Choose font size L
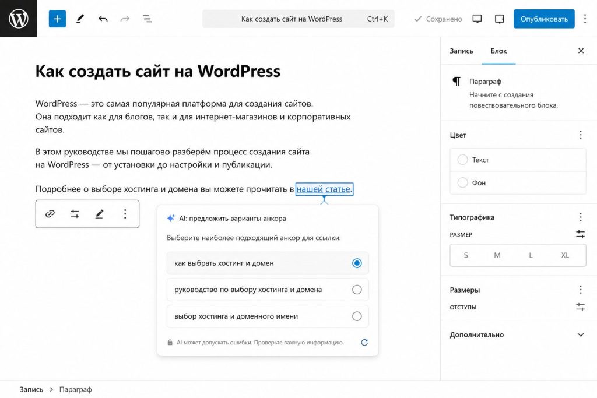The height and width of the screenshot is (398, 597). pos(531,255)
